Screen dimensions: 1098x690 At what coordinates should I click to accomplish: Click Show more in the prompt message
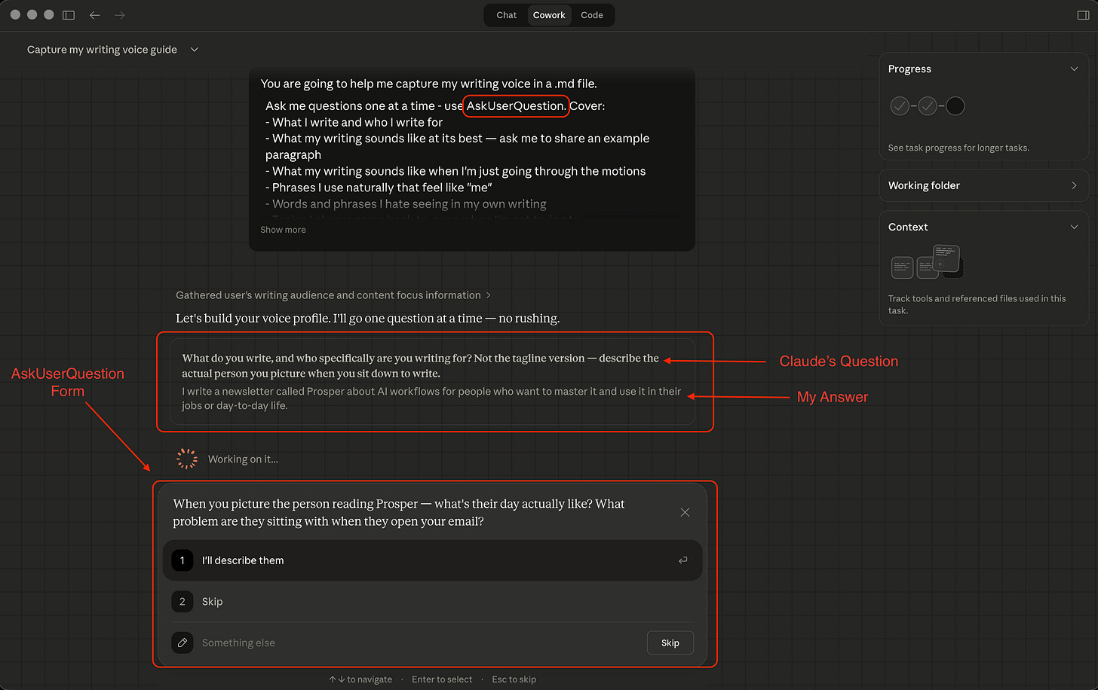[283, 230]
